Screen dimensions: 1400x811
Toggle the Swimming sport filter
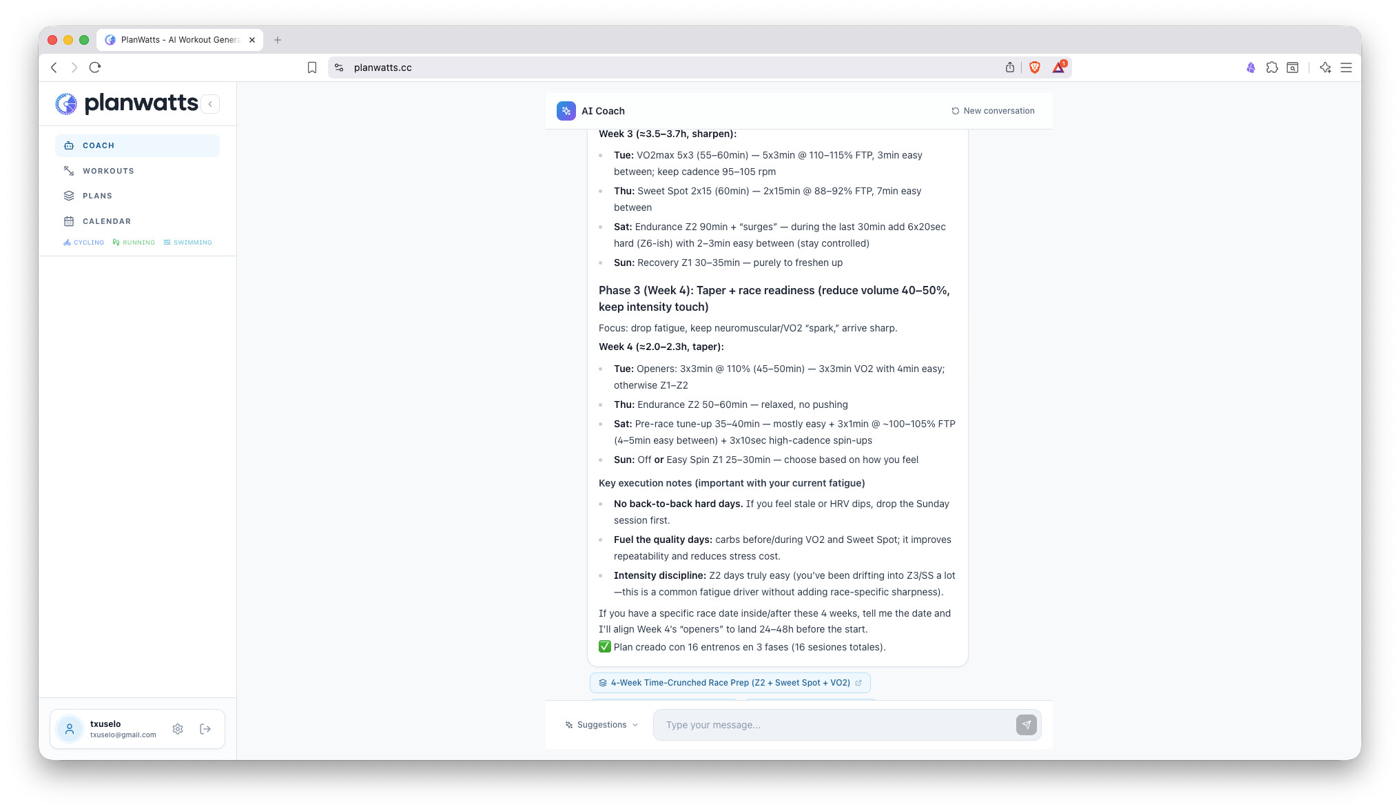click(x=188, y=243)
